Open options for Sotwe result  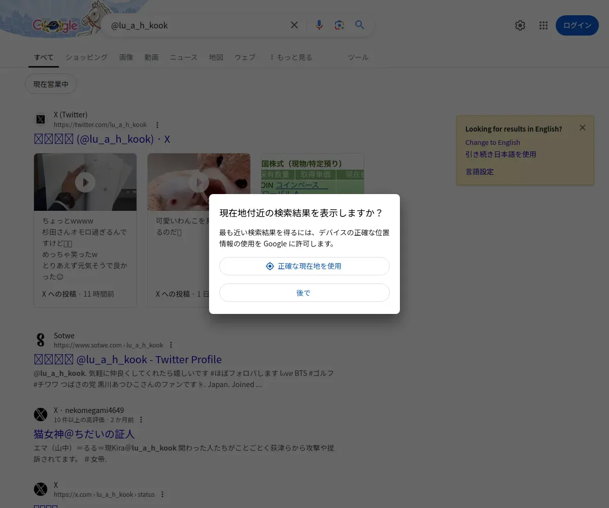[171, 345]
